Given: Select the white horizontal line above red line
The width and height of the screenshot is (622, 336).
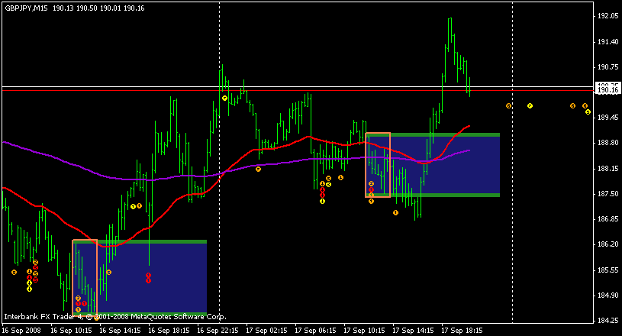Looking at the screenshot, I should (298, 86).
